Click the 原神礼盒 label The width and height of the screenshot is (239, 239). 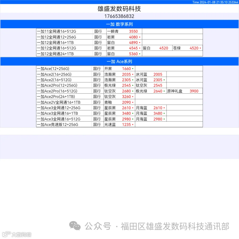click(x=175, y=91)
